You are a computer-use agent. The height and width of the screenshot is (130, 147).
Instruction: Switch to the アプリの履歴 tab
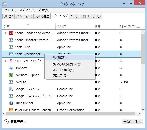pyautogui.click(x=42, y=16)
